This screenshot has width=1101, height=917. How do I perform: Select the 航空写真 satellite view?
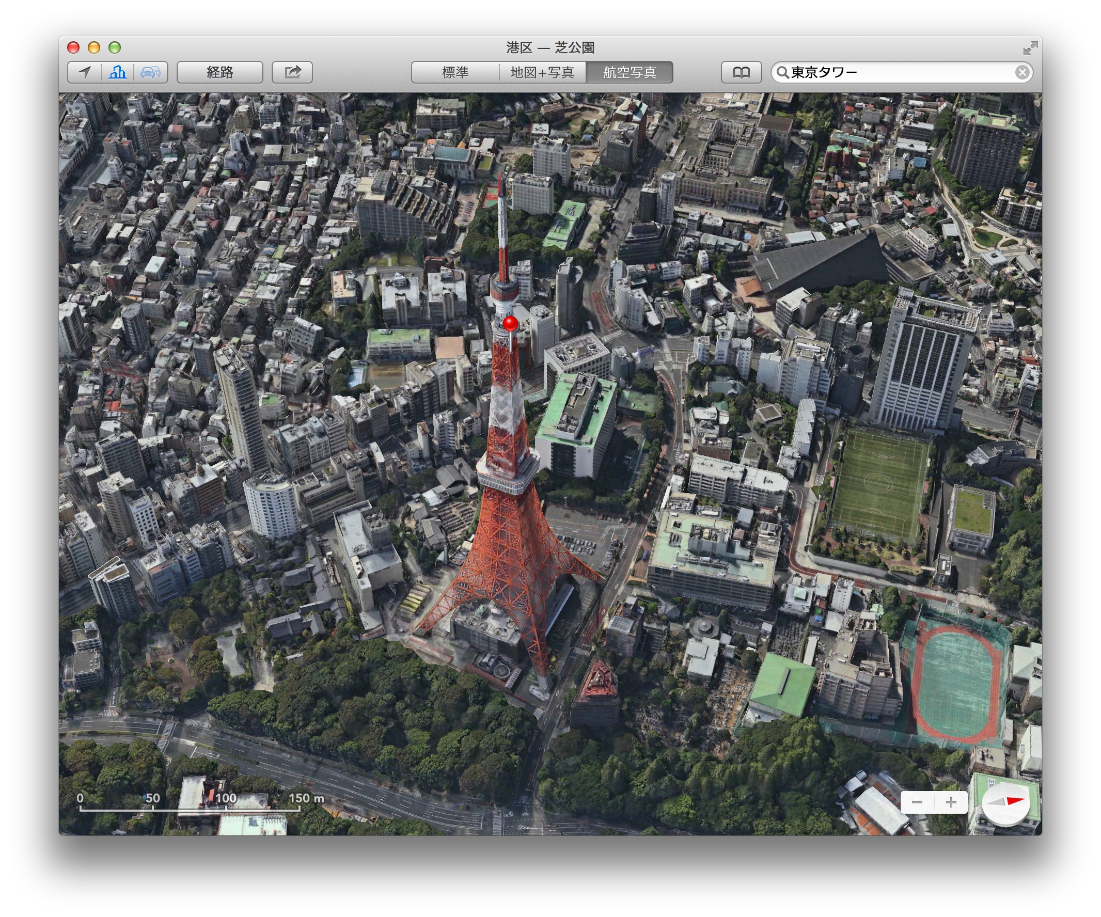click(x=628, y=72)
